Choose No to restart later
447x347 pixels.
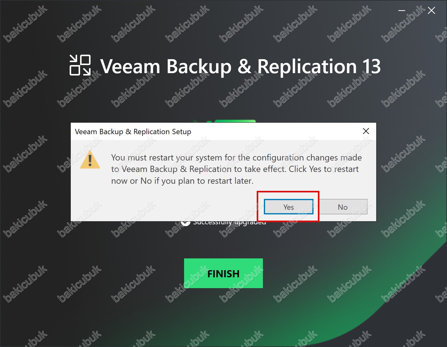click(343, 207)
